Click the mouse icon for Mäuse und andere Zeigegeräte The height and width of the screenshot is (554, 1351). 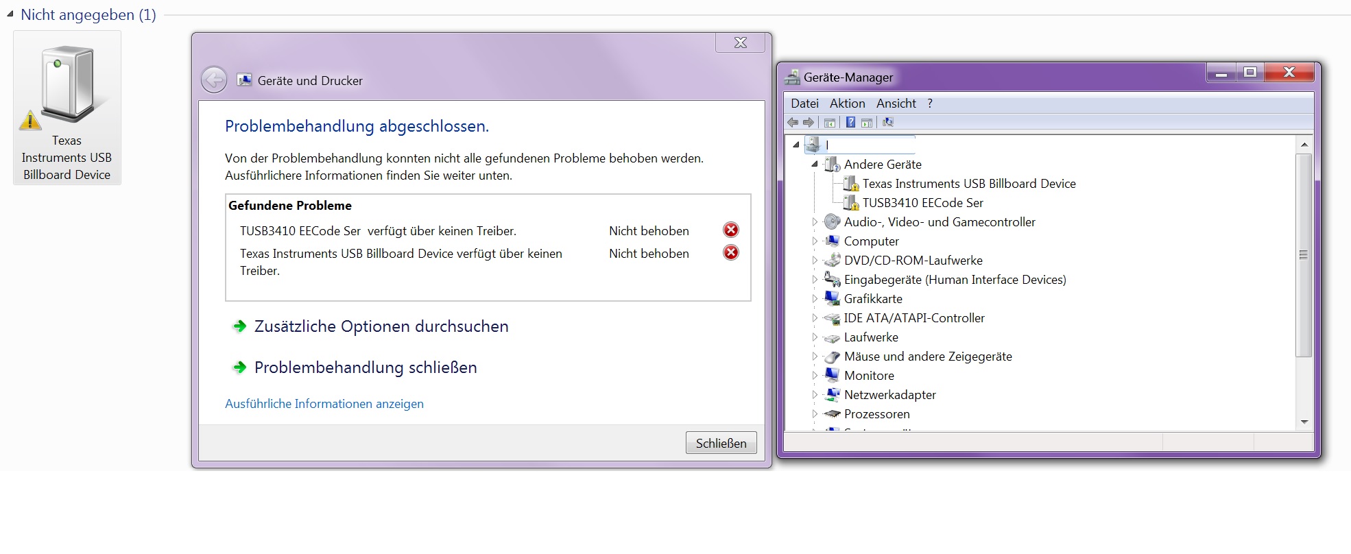[x=832, y=357]
